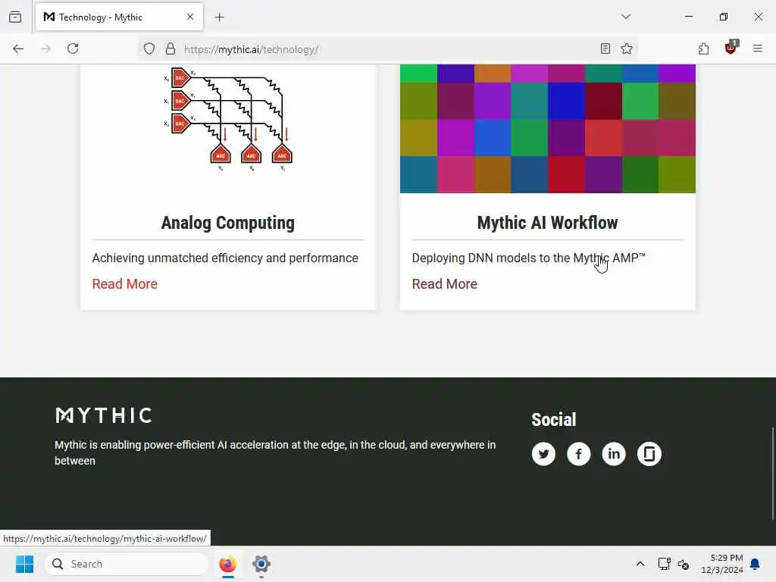776x582 pixels.
Task: Open the Facebook social icon in footer
Action: coord(578,454)
